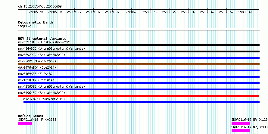
Task: Open the nsv4236323 (gnomADStructuralVariants) label
Action: click(x=51, y=86)
